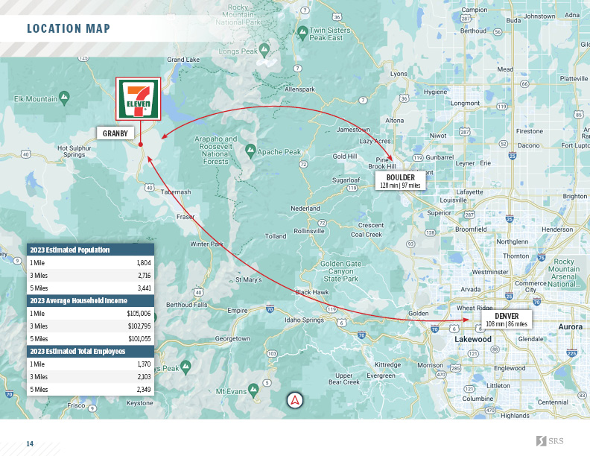Click employees value 2,103
Viewport: 590px width, 456px height.
(x=144, y=377)
